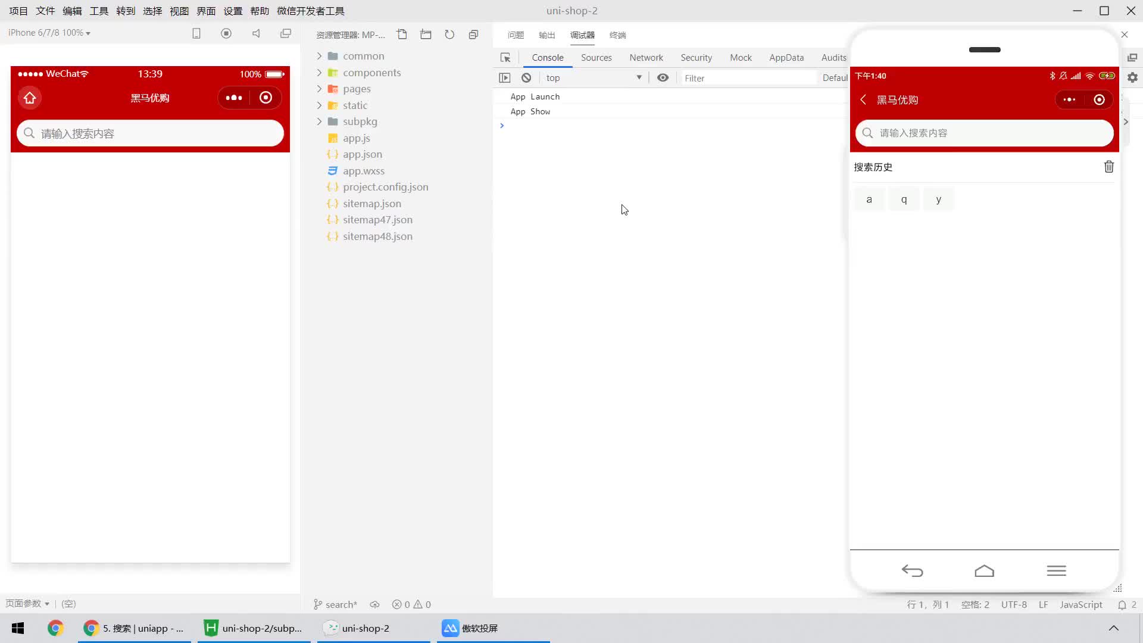The image size is (1143, 643).
Task: Click the simulator search input field
Action: point(150,133)
